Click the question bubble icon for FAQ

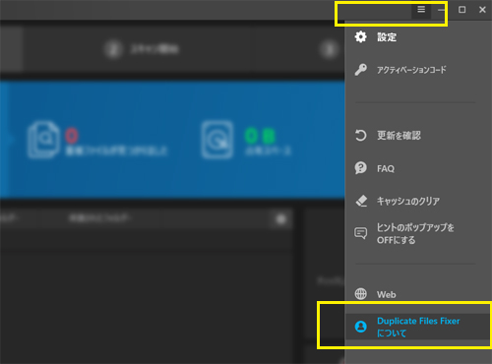(x=361, y=168)
